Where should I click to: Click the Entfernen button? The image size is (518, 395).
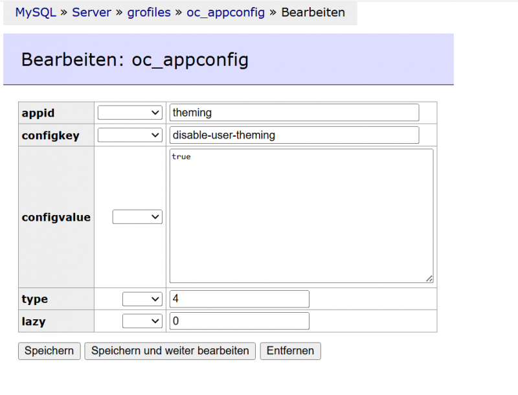click(290, 351)
